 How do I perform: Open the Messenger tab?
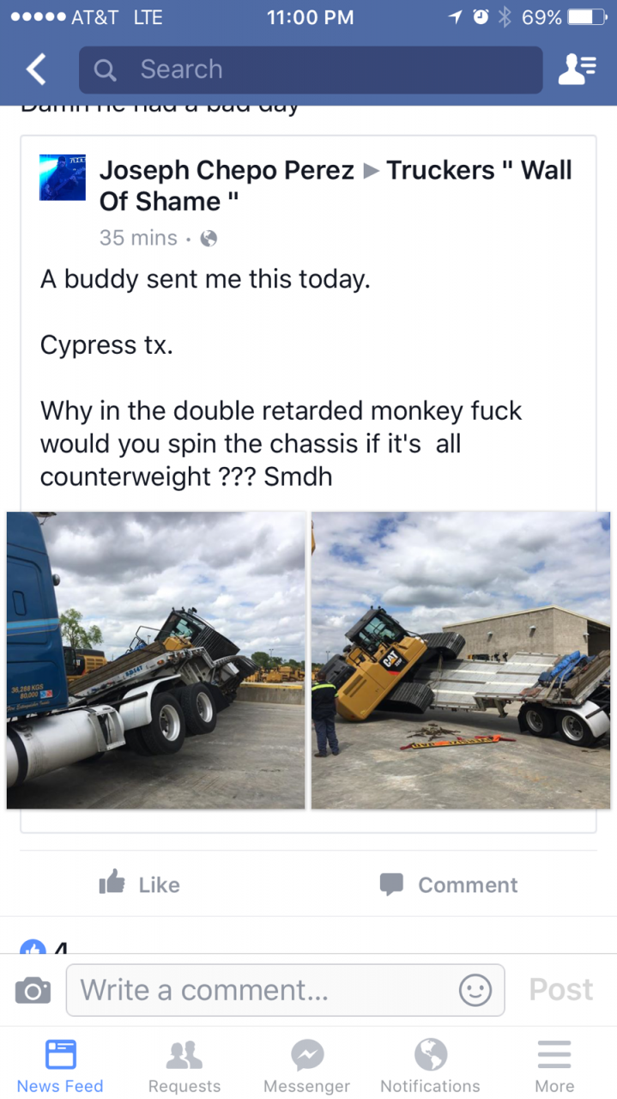[306, 1066]
